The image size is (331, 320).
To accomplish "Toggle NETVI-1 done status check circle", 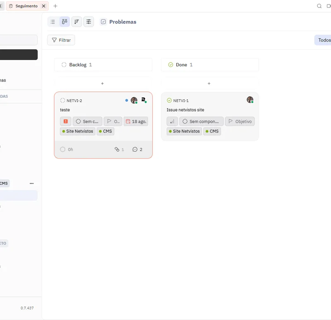I will click(x=169, y=100).
